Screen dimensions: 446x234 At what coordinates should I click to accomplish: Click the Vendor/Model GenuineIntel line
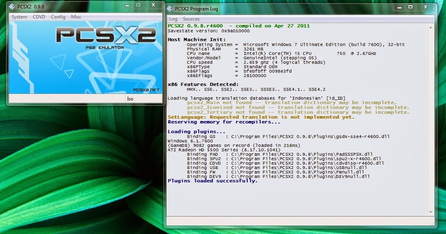coord(252,58)
